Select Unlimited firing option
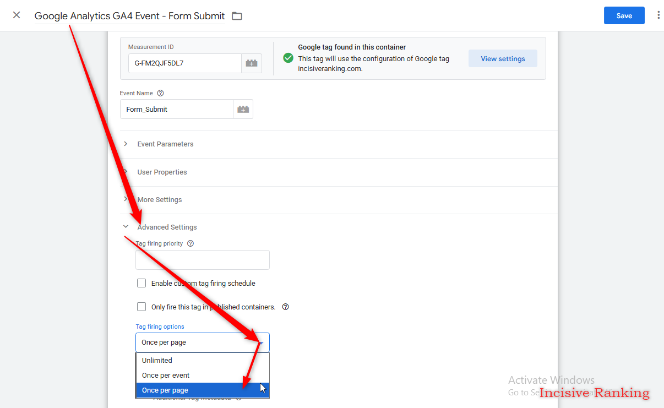The height and width of the screenshot is (408, 664). coord(203,361)
